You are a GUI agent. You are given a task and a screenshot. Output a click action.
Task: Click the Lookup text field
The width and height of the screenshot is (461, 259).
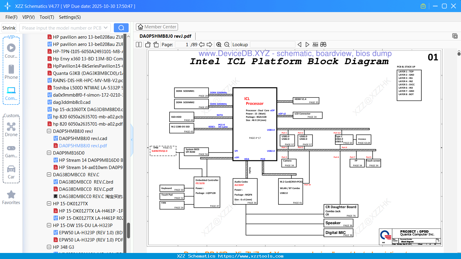[x=272, y=45]
